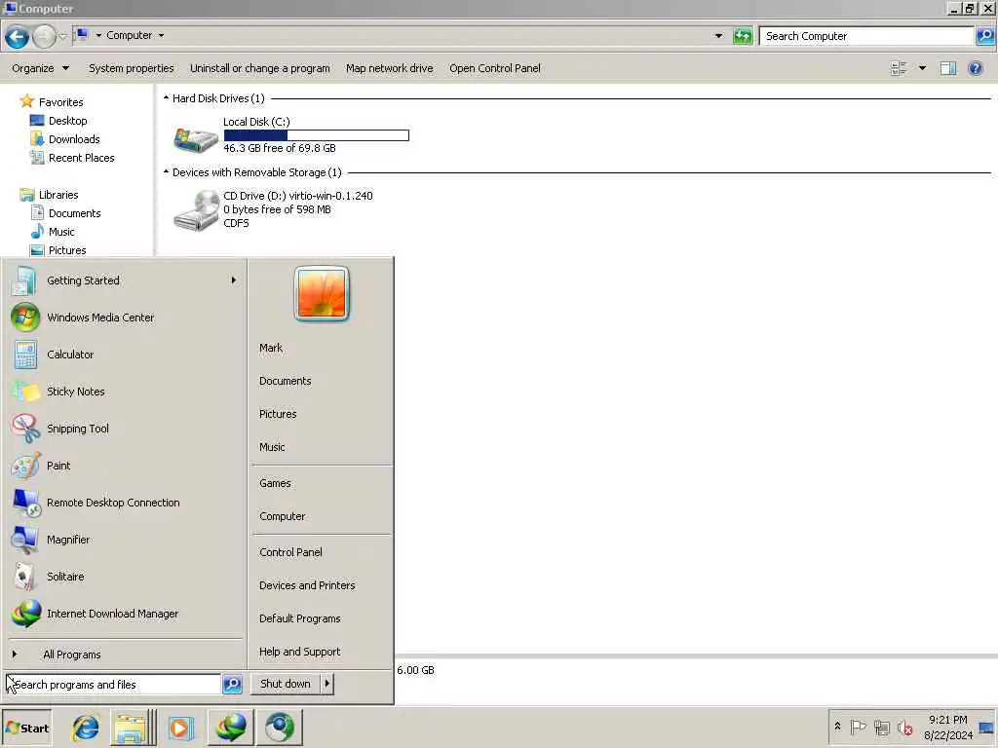The width and height of the screenshot is (998, 748).
Task: Click search icon beside Start search box
Action: 232,684
